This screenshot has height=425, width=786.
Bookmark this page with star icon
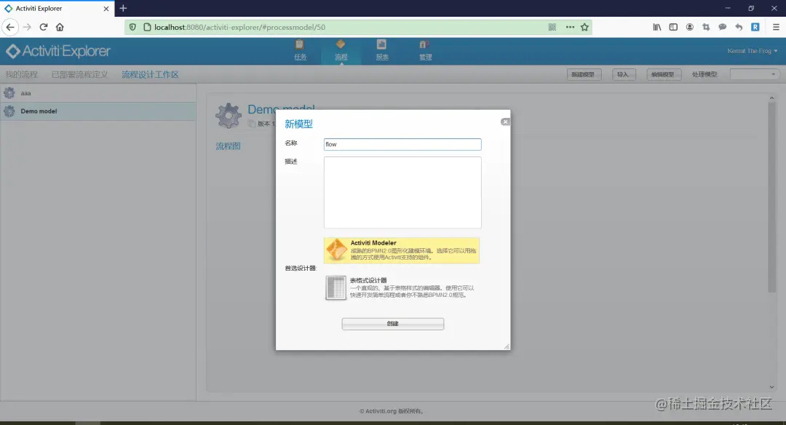[584, 27]
